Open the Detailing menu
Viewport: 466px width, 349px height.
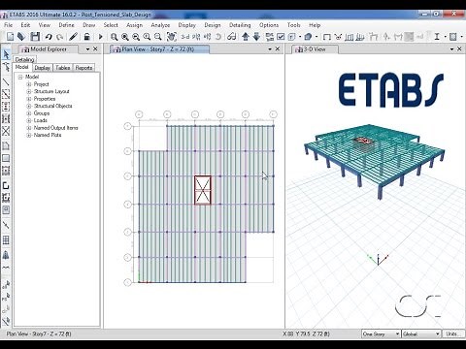[x=240, y=25]
